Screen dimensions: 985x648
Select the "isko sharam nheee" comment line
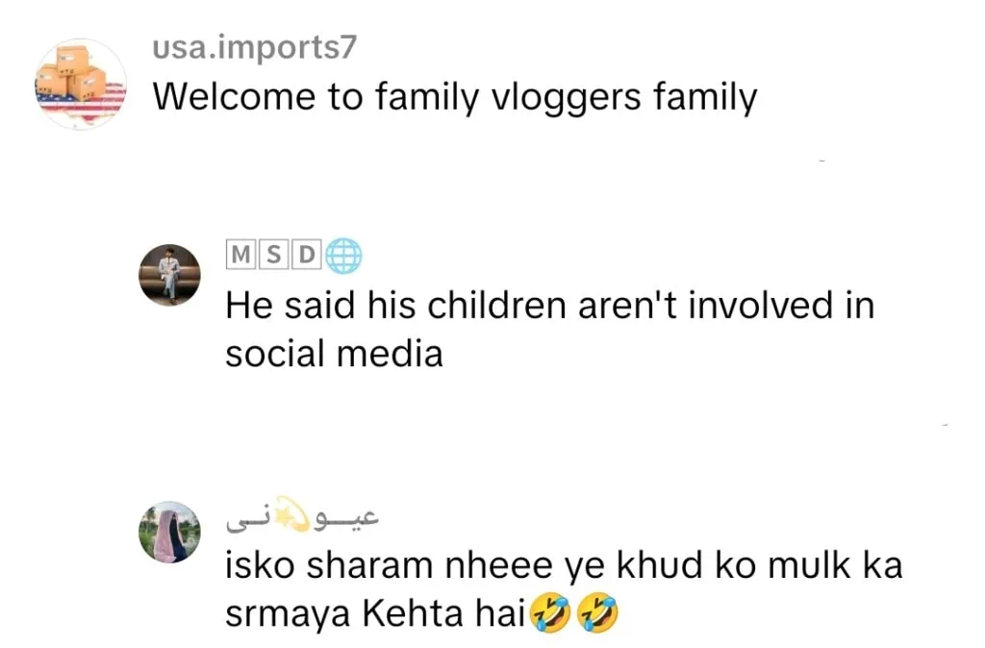point(564,565)
